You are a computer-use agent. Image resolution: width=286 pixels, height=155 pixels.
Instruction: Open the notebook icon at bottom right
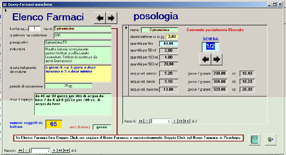[255, 139]
